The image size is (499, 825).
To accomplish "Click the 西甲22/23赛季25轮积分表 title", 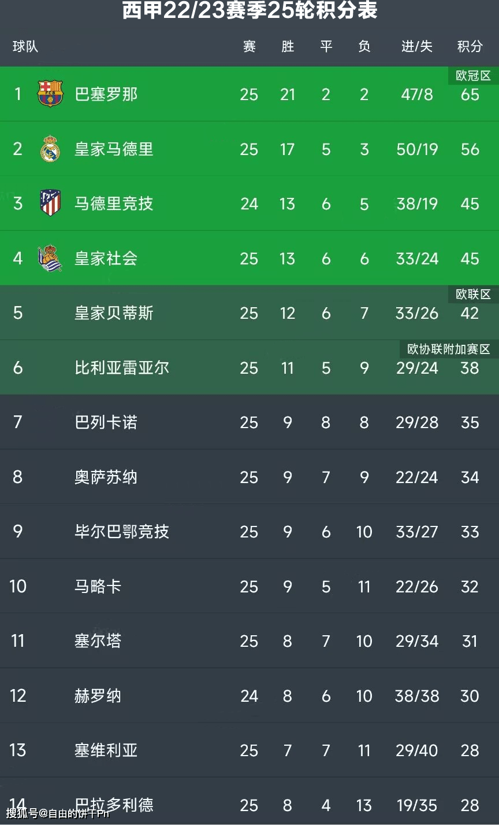I will click(249, 10).
